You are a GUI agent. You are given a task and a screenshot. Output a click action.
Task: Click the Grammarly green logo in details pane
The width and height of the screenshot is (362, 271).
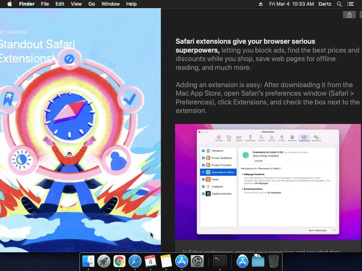246,155
